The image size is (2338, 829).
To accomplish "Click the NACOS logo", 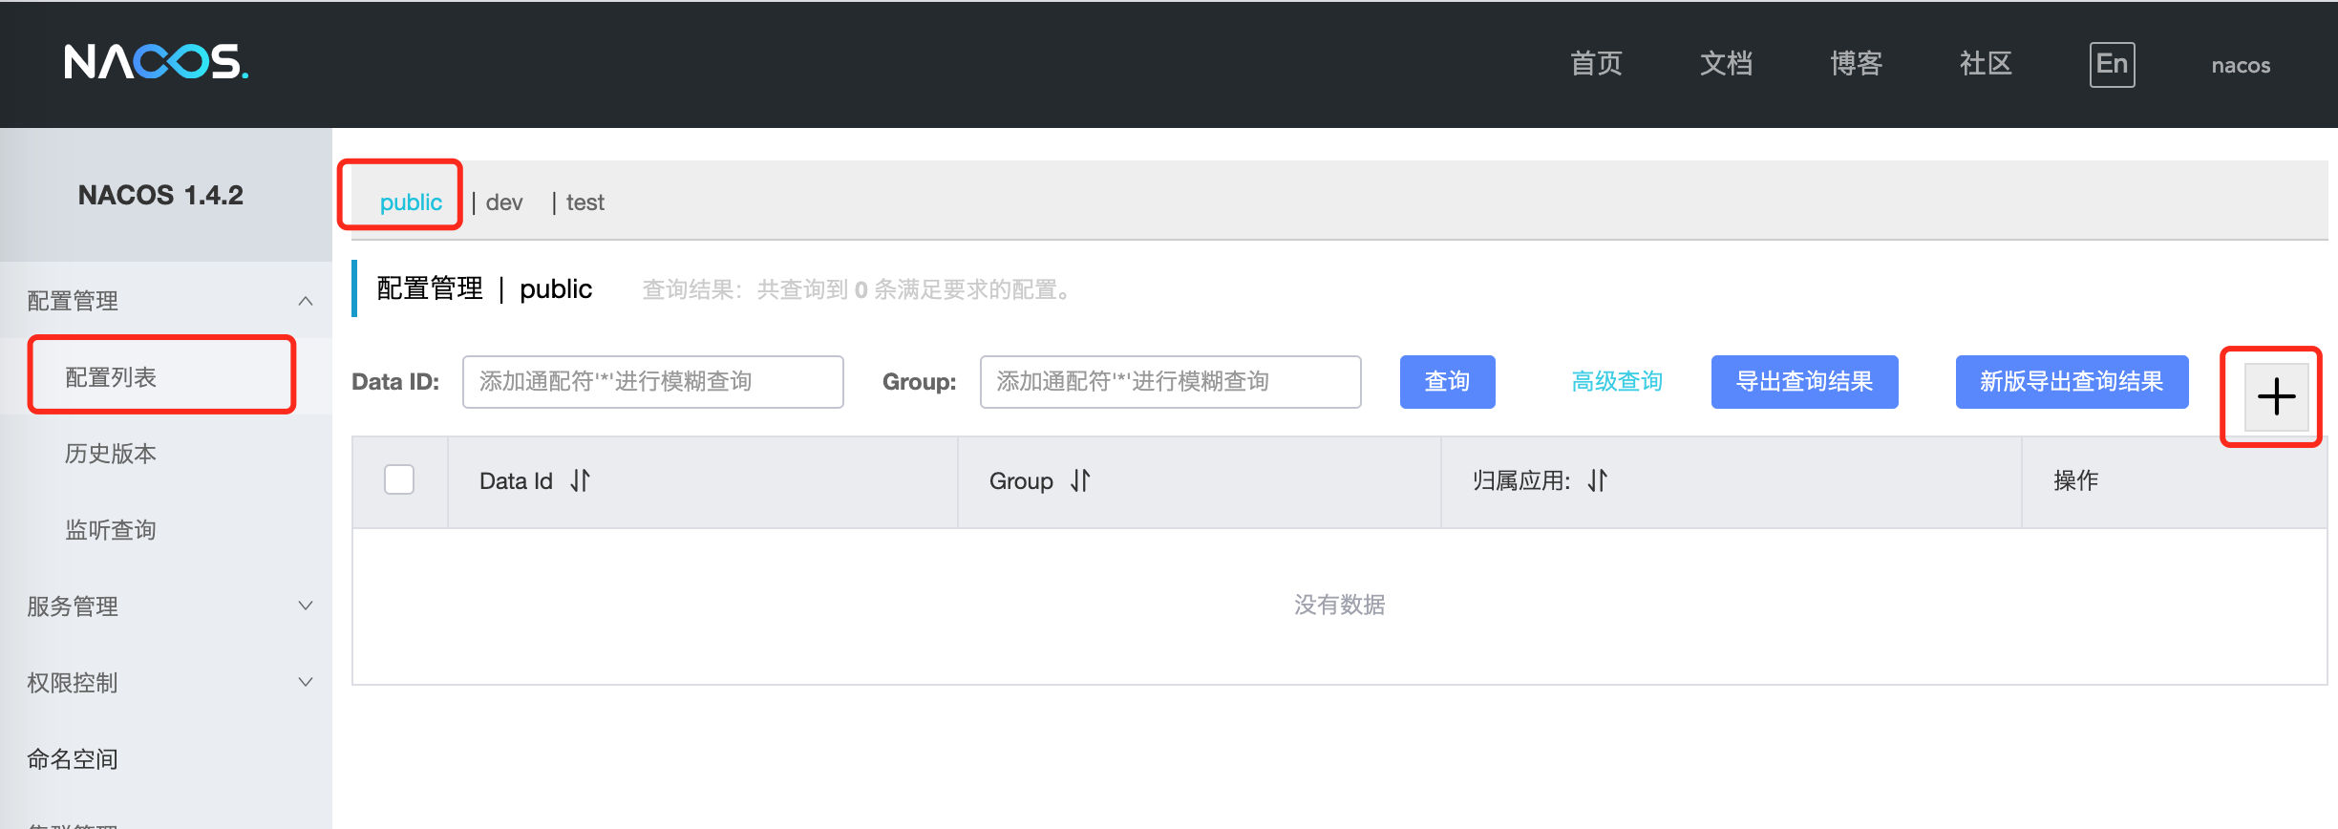I will (157, 62).
